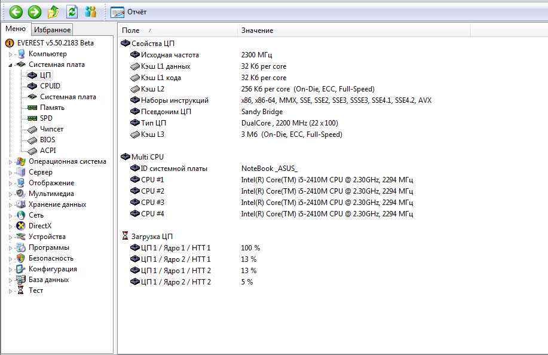Expand the Компьютер tree node
The height and width of the screenshot is (355, 548).
pyautogui.click(x=10, y=54)
